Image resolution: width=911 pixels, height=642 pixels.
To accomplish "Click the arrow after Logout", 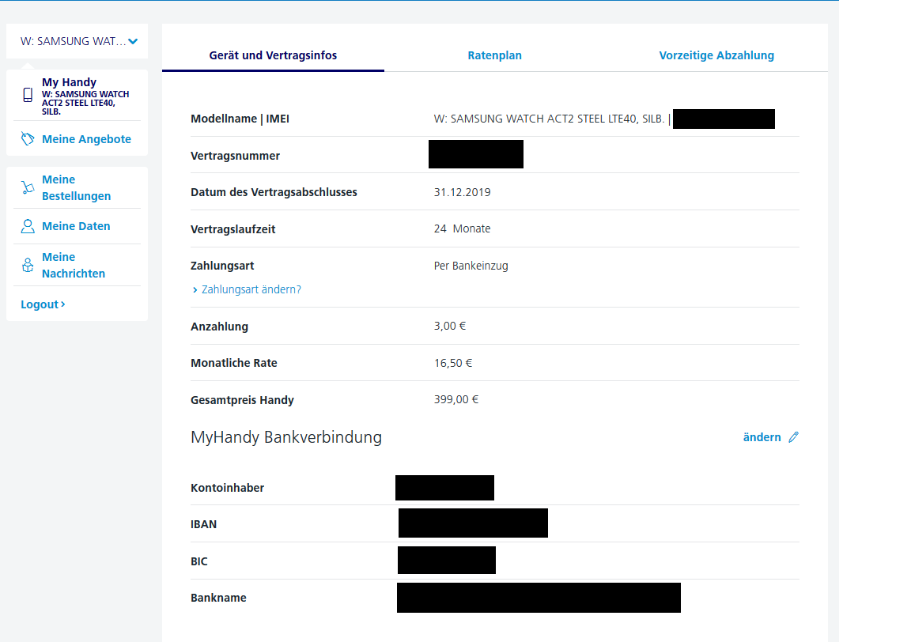I will pos(62,304).
